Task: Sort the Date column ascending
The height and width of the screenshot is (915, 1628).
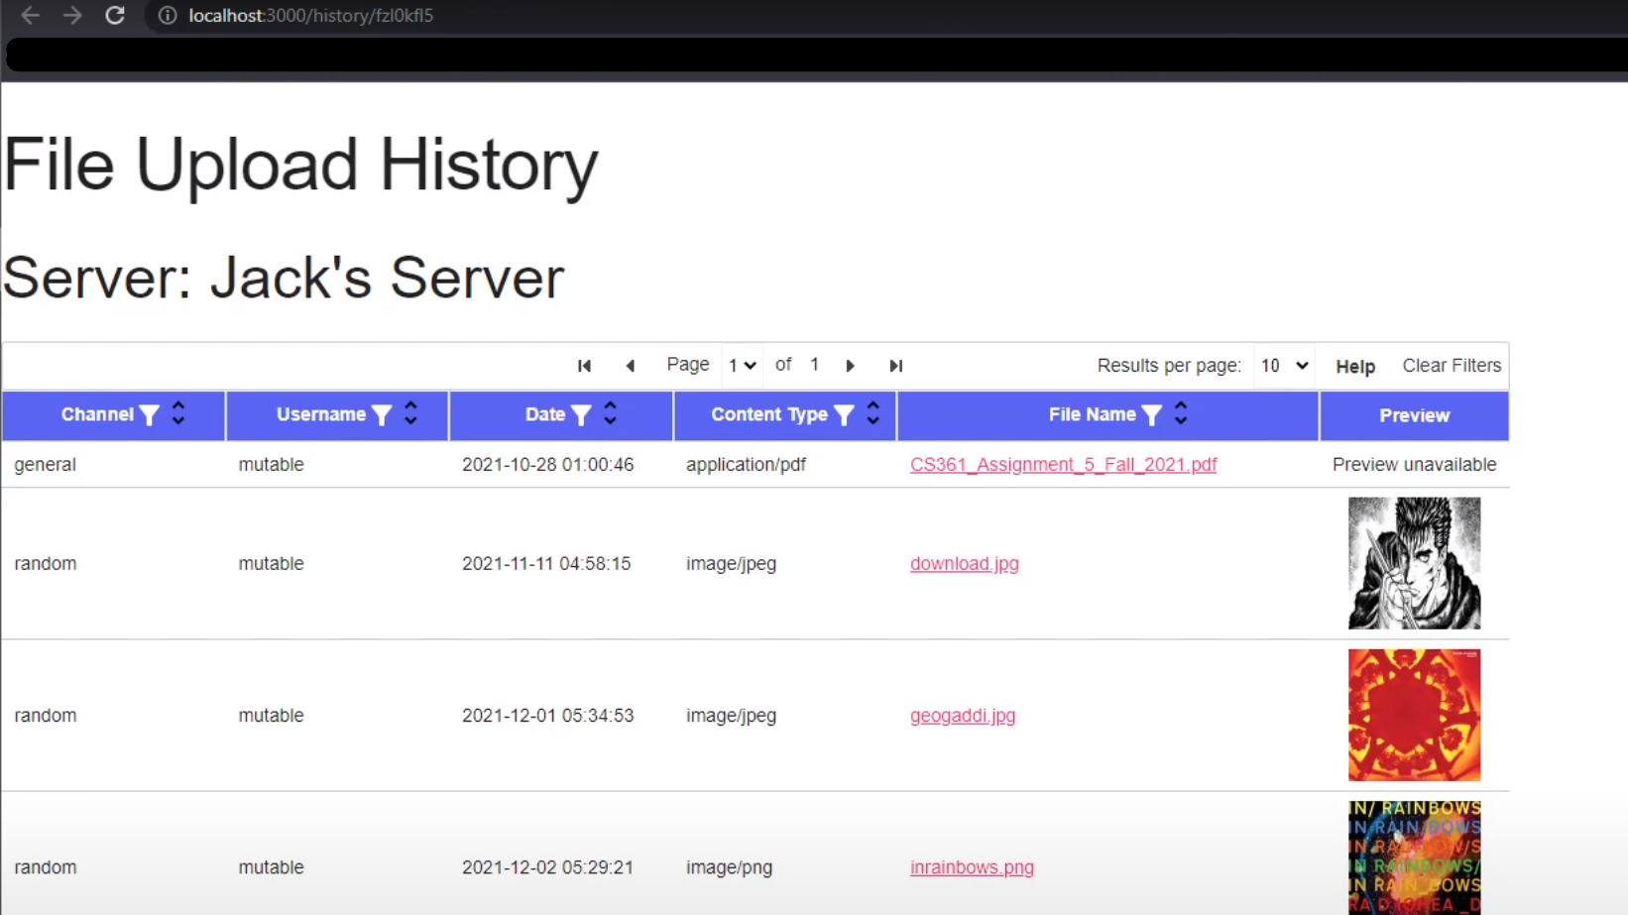Action: tap(609, 407)
